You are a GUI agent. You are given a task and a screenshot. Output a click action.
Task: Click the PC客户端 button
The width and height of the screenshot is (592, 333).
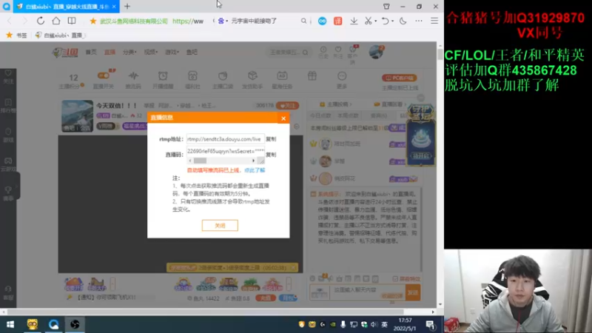tap(399, 78)
